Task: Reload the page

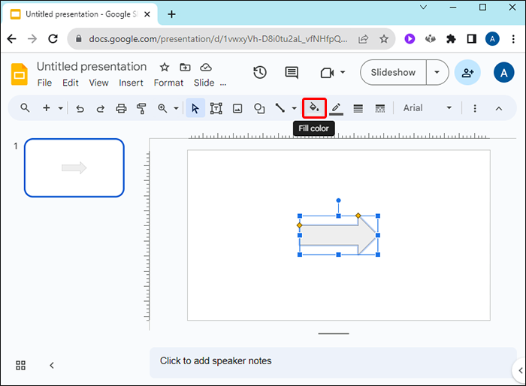Action: click(53, 39)
